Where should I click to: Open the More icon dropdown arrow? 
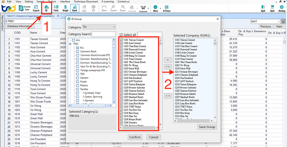(x=160, y=8)
